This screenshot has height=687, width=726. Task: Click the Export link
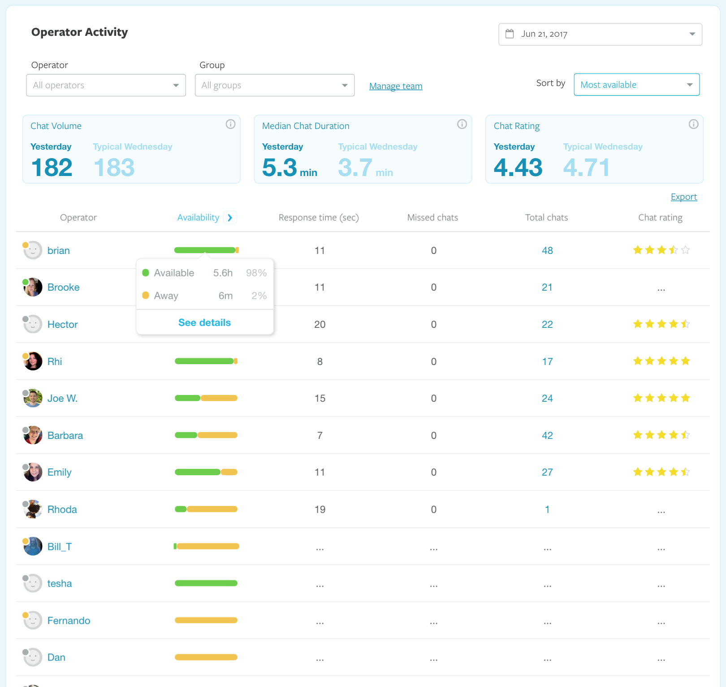683,197
